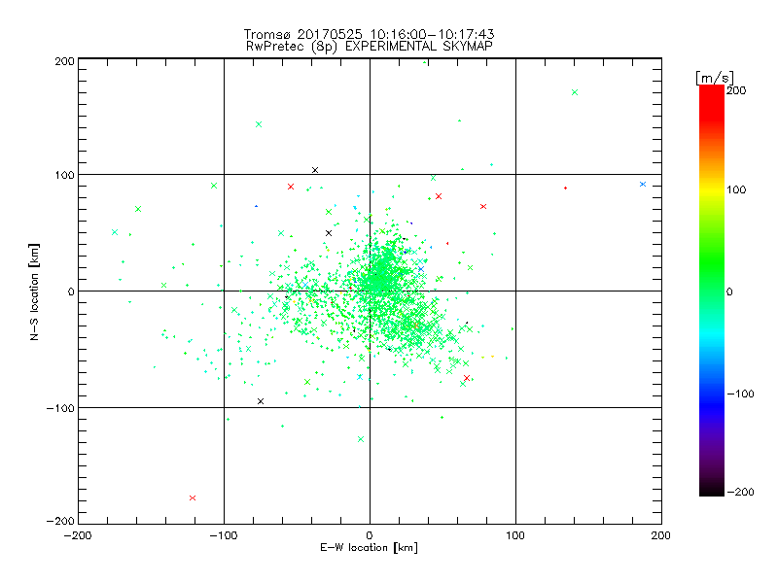Click the colorbar '-200' tick label

click(x=740, y=492)
